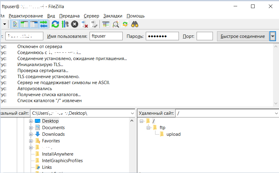This screenshot has height=173, width=279.
Task: Toggle the message log display icon
Action: 15,24
